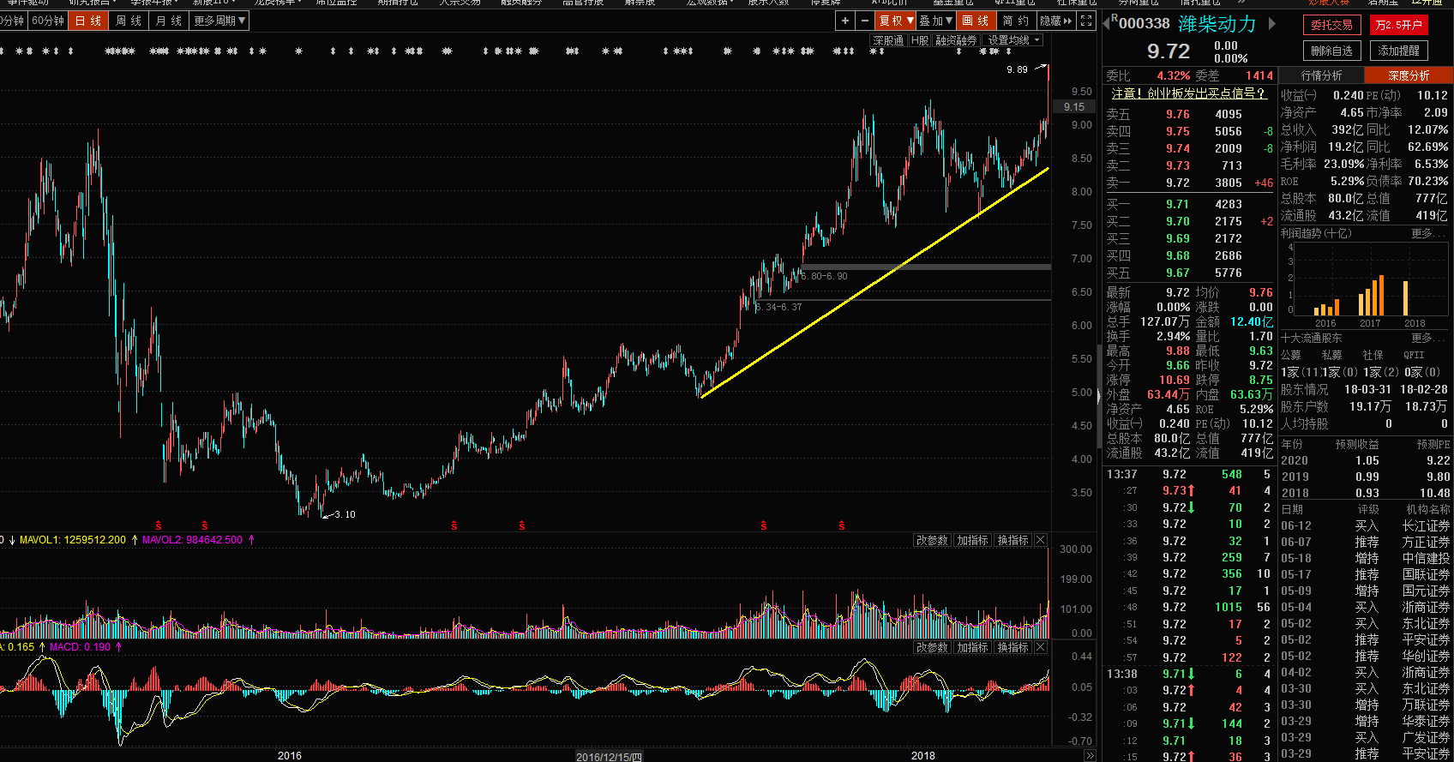Click the double-arrow scroll icon at chart bottom
The height and width of the screenshot is (762, 1454).
click(1090, 756)
